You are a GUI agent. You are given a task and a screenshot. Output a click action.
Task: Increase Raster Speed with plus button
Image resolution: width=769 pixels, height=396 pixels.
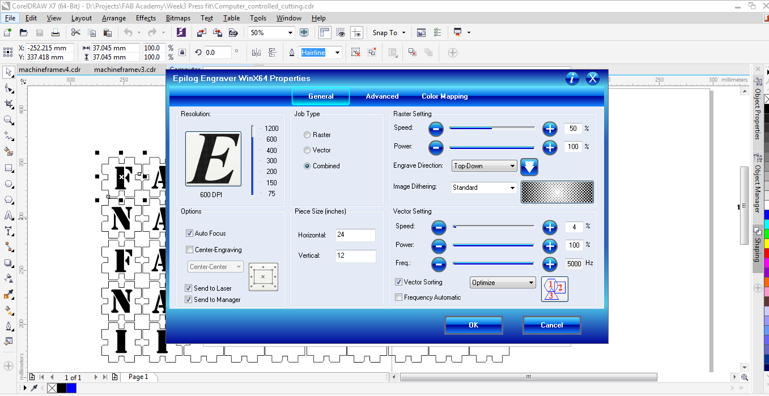pyautogui.click(x=550, y=129)
